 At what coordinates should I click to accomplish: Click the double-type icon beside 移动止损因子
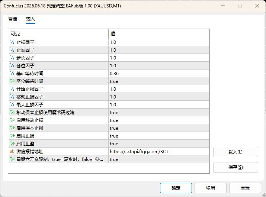(x=12, y=97)
